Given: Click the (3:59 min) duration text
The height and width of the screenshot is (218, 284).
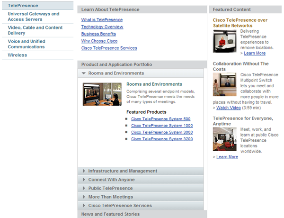Looking at the screenshot, I should coord(251,108).
